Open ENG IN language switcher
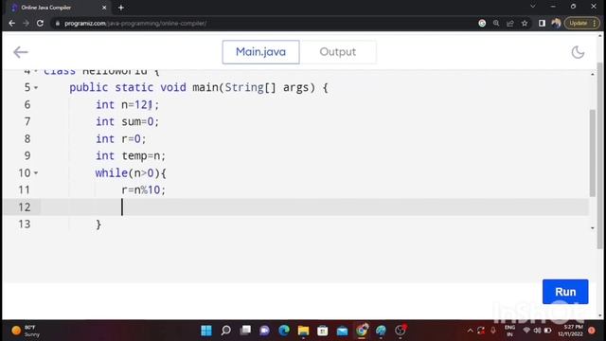 (x=509, y=331)
